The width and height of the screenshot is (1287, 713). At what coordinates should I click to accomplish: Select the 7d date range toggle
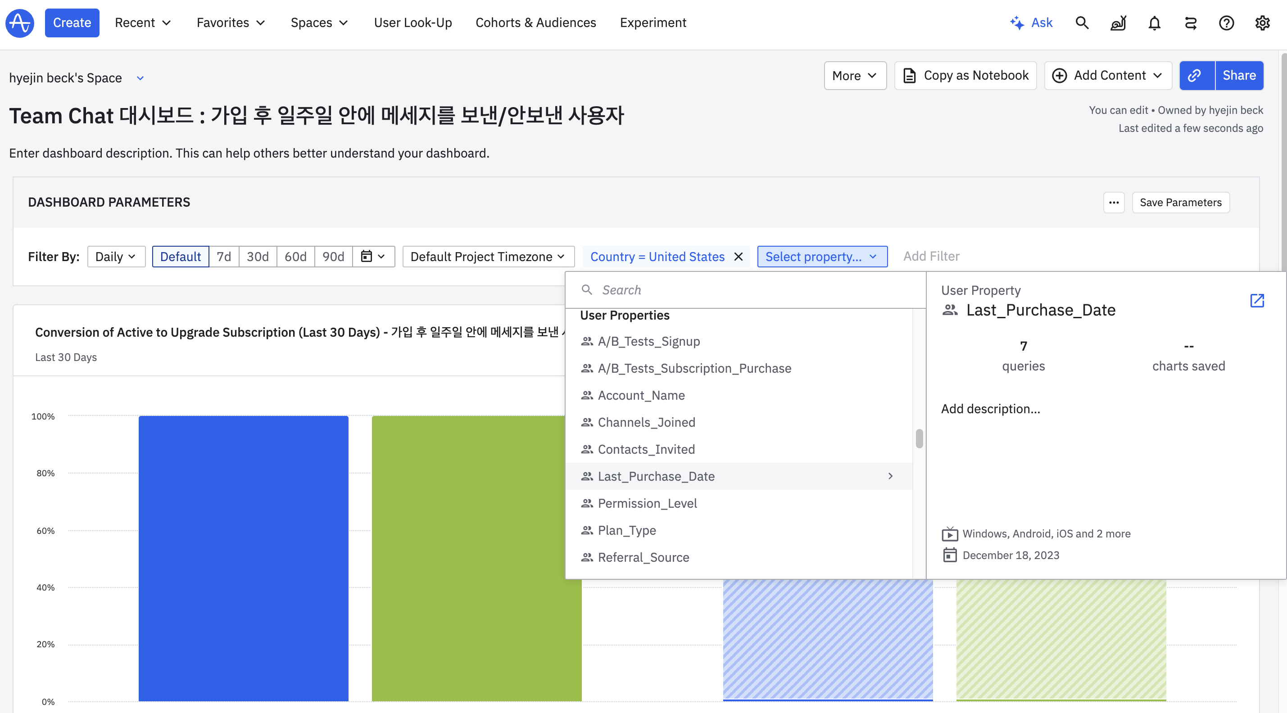(x=223, y=257)
